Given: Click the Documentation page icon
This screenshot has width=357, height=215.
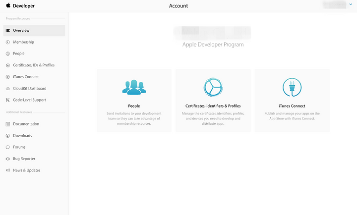Looking at the screenshot, I should point(8,124).
